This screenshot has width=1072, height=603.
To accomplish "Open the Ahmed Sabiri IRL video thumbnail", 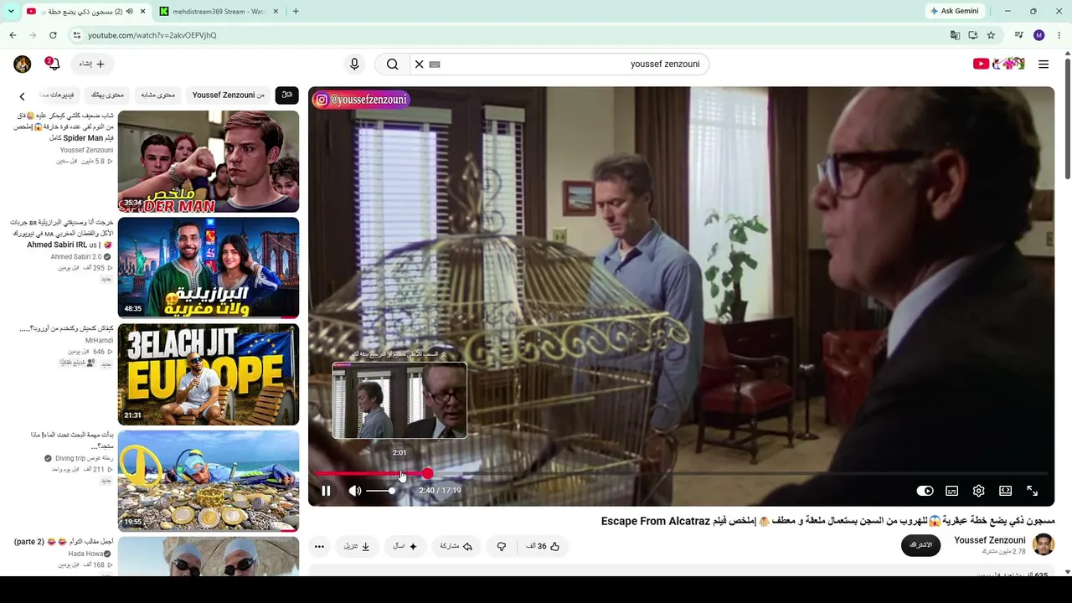I will [209, 268].
